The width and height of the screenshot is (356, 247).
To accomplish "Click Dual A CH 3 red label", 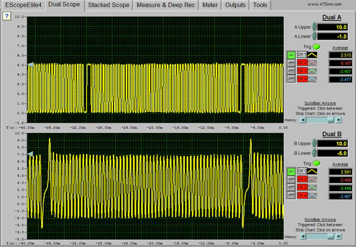I will coord(302,71).
